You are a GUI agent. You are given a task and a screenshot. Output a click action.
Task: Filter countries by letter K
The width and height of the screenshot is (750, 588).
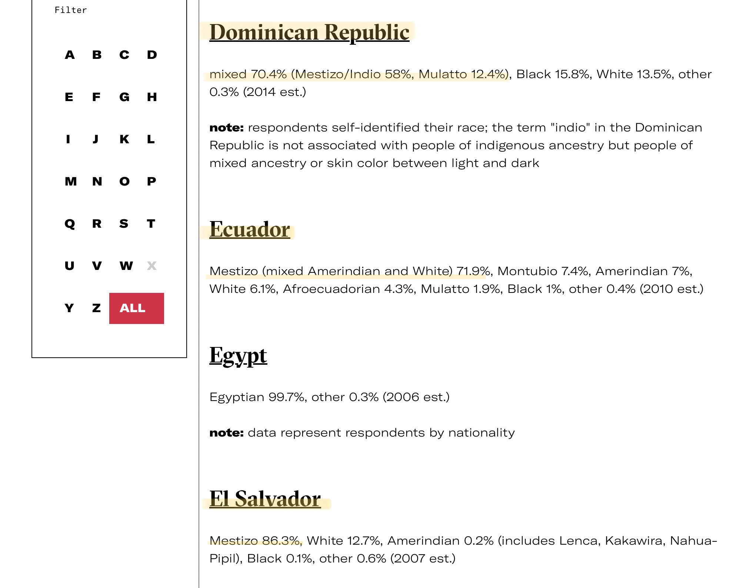tap(124, 140)
